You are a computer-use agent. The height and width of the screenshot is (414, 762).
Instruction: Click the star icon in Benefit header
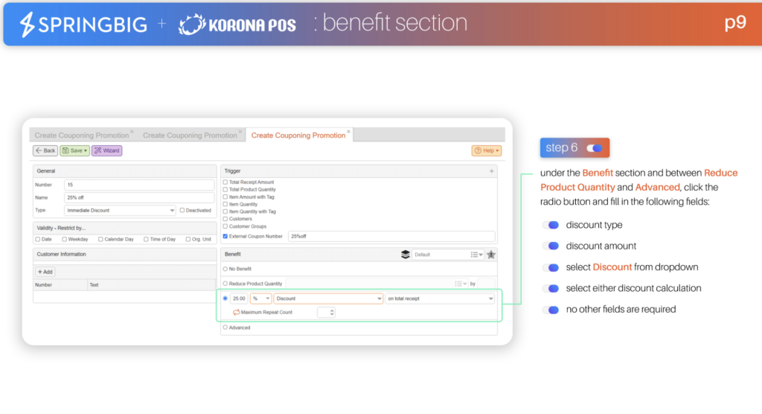[x=491, y=255]
